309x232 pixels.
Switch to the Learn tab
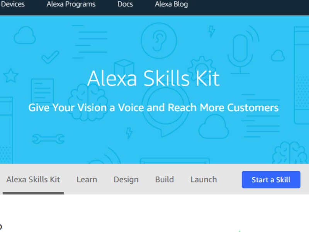(87, 179)
